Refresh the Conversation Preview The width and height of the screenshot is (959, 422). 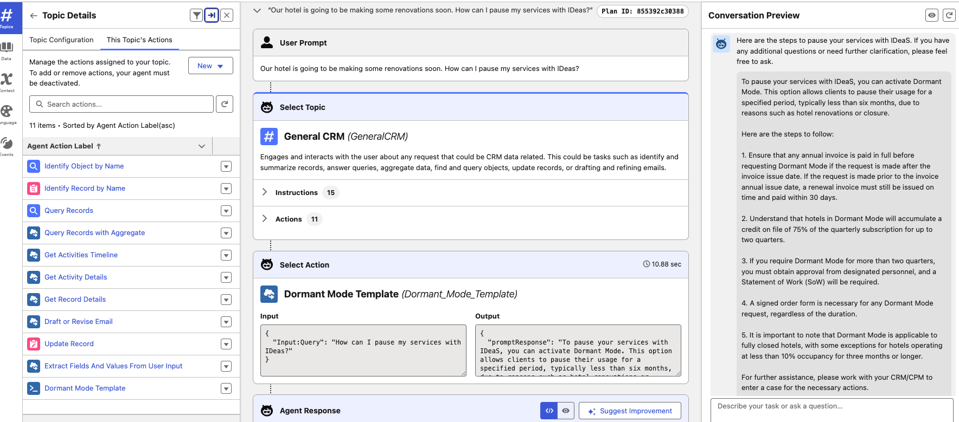coord(949,16)
